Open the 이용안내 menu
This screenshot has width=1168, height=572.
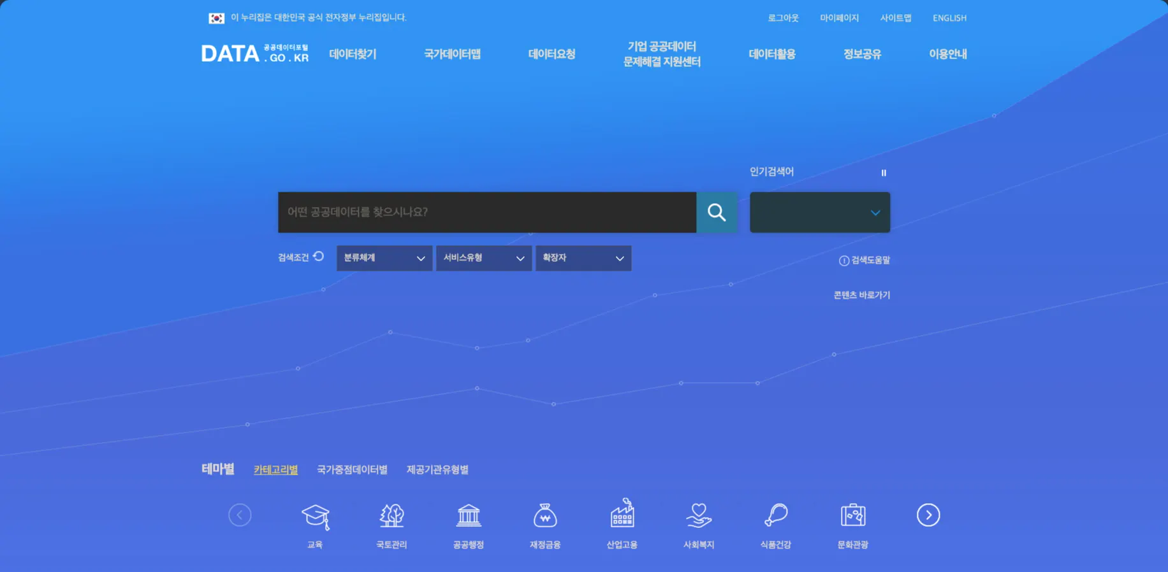(x=948, y=54)
